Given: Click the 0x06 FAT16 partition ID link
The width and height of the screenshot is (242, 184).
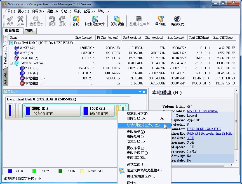Looking at the screenshot, I should (x=209, y=134).
